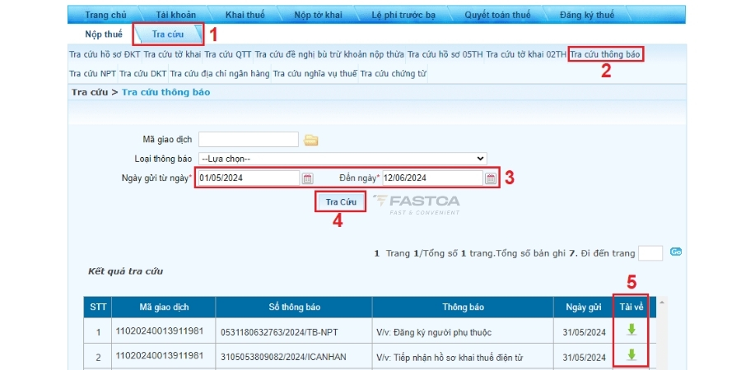Screen dimensions: 741x370
Task: Open calendar picker for Ngày gửi từ ngày
Action: point(307,178)
